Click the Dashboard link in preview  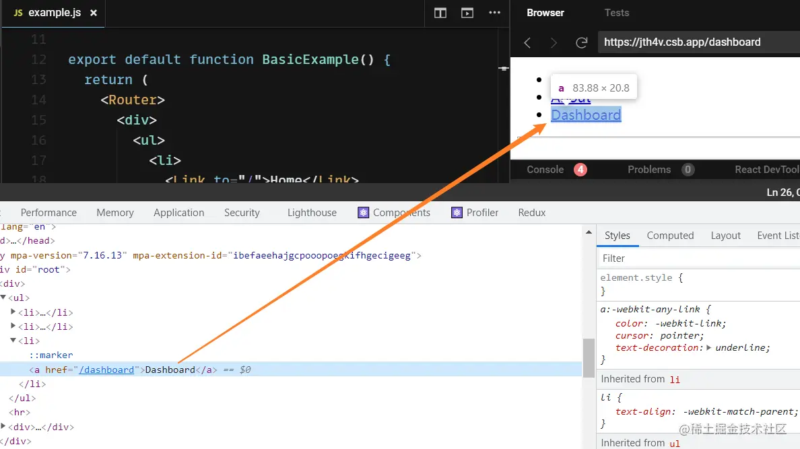[x=586, y=115]
